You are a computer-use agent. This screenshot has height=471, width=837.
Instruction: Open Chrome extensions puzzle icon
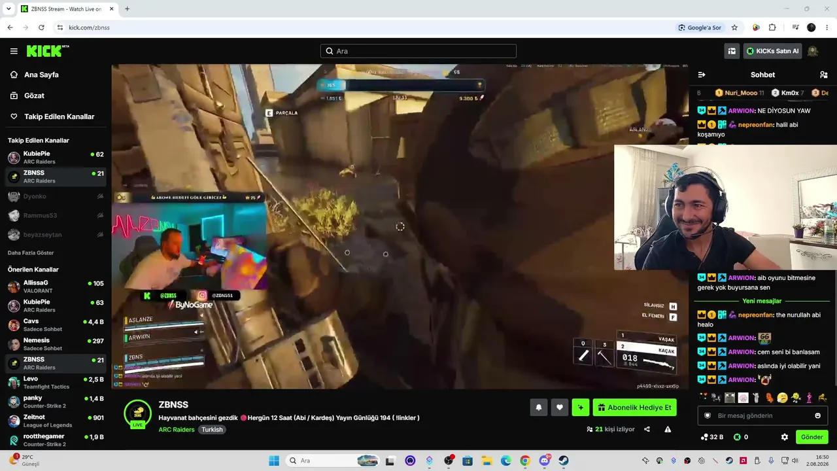pos(772,27)
